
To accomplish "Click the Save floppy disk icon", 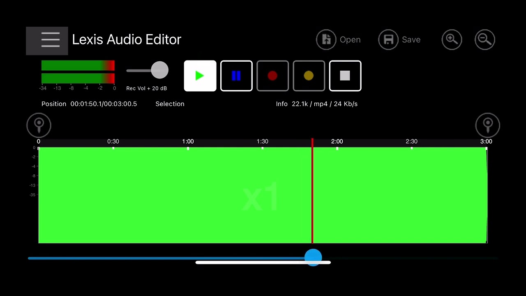I will 388,40.
